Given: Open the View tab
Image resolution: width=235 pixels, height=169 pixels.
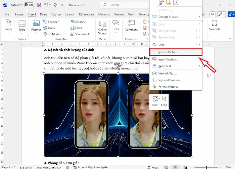Looking at the screenshot, I should [x=131, y=14].
